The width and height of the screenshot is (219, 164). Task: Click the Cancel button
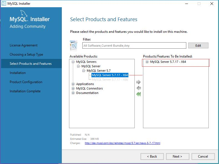point(203,156)
